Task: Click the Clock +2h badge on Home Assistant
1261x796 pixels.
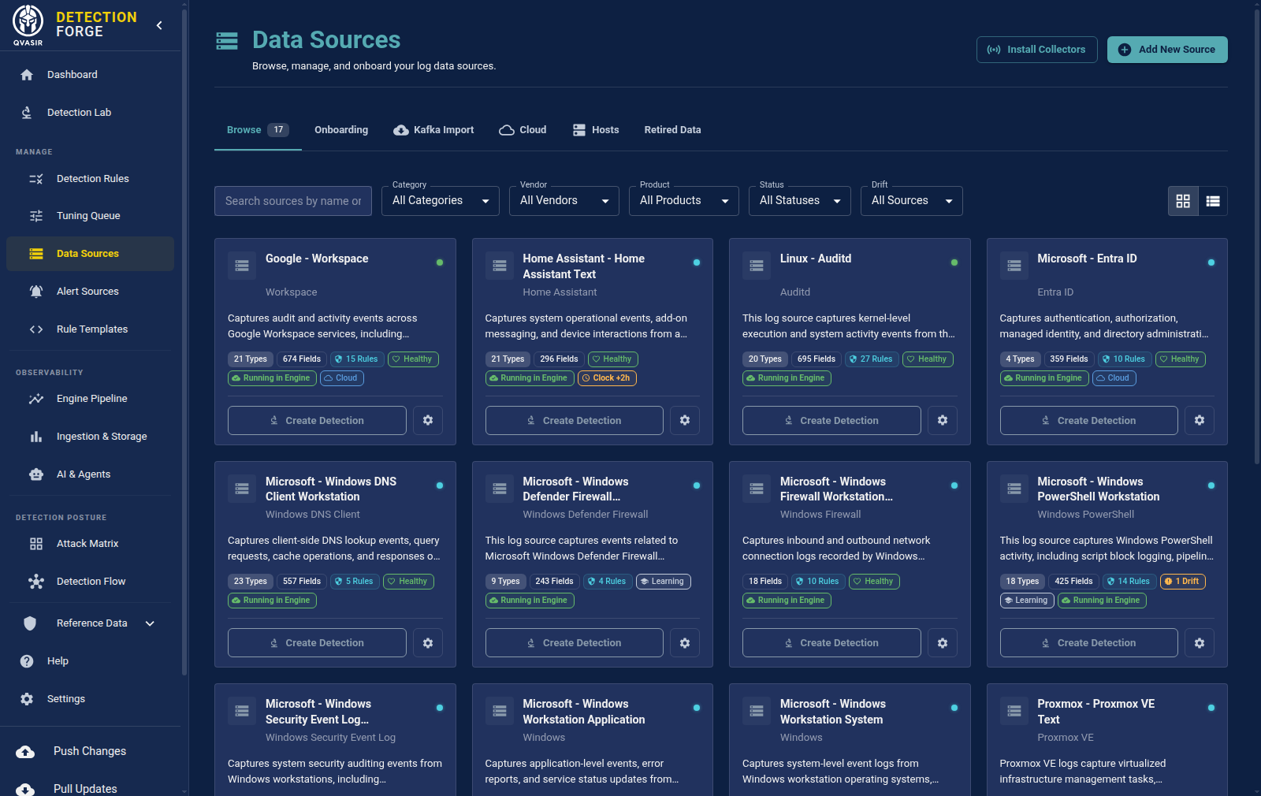Action: click(x=607, y=378)
